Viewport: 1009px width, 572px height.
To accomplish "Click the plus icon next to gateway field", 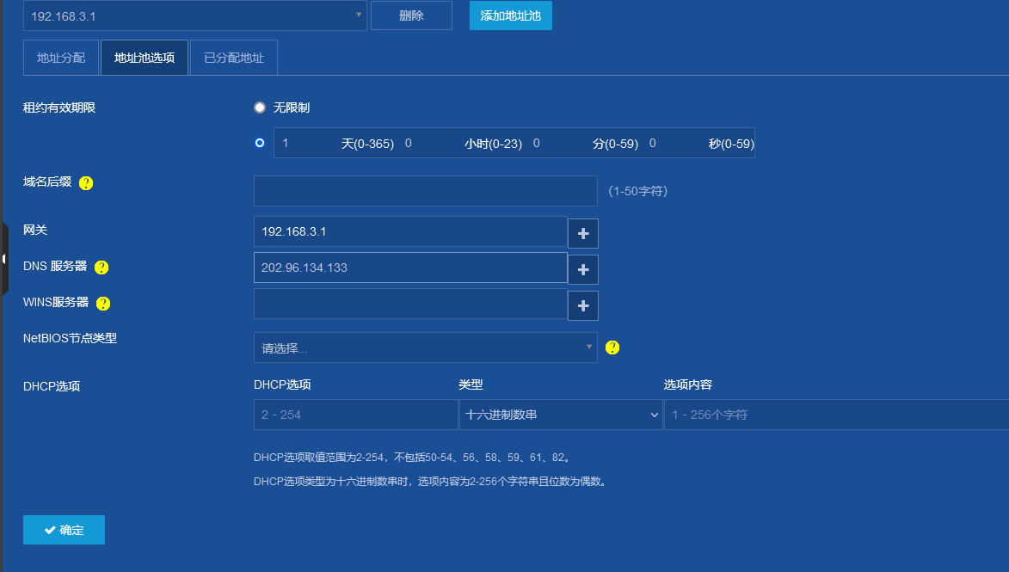I will [583, 234].
